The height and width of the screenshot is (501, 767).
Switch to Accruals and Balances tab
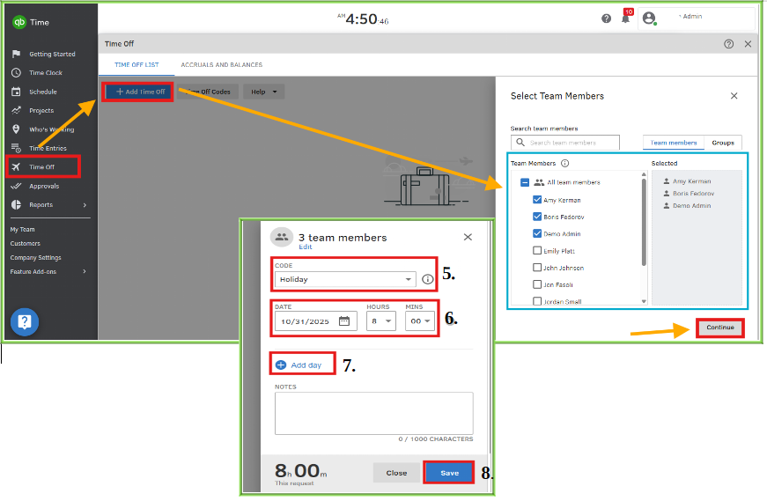(221, 65)
